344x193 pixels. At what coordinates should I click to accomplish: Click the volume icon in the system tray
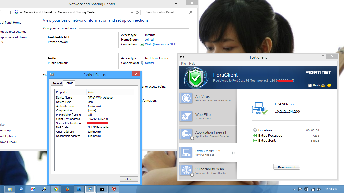coord(318,189)
